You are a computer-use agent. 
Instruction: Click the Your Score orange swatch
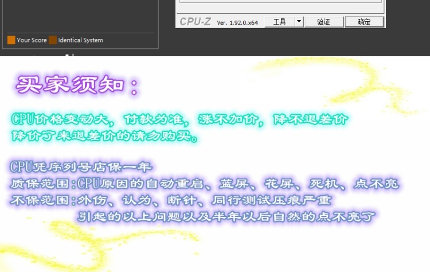point(11,40)
